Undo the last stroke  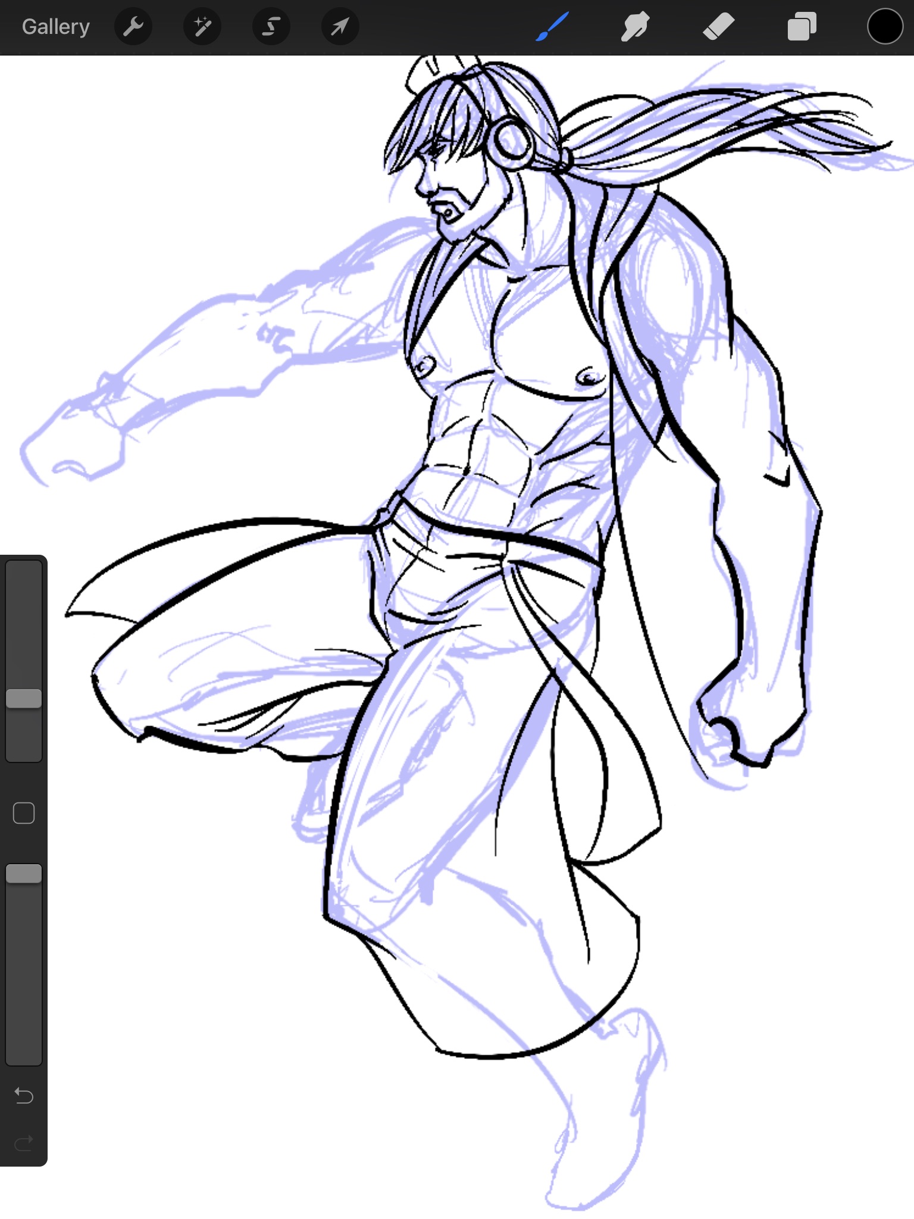(24, 1095)
